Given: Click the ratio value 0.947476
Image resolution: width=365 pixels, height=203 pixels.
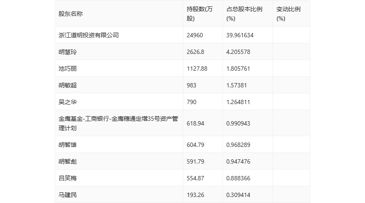Looking at the screenshot, I should 238,161.
